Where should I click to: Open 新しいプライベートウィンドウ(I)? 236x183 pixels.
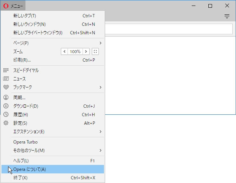coord(53,33)
